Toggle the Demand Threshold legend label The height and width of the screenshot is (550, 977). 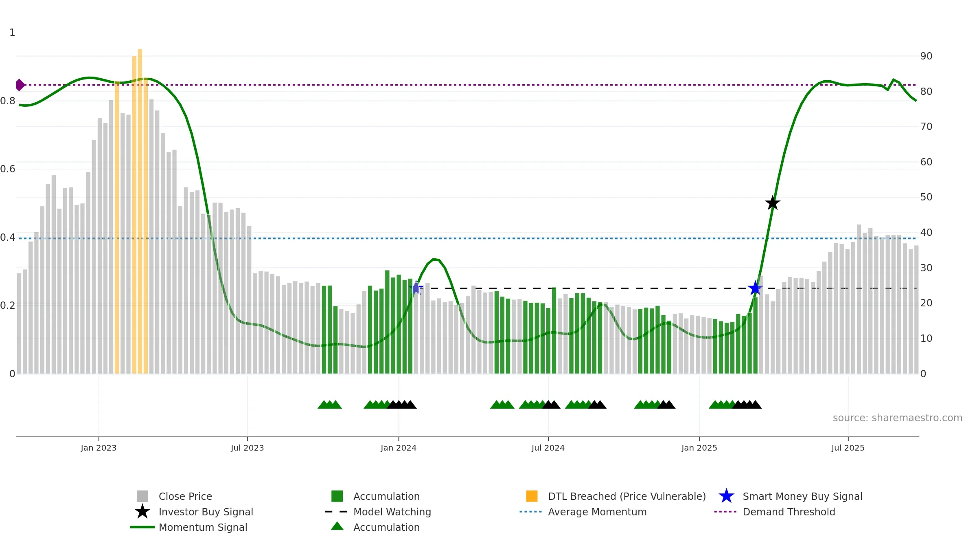(x=789, y=512)
